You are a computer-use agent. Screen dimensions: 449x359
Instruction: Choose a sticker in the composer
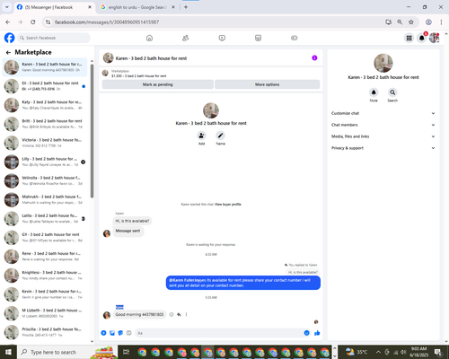120,333
